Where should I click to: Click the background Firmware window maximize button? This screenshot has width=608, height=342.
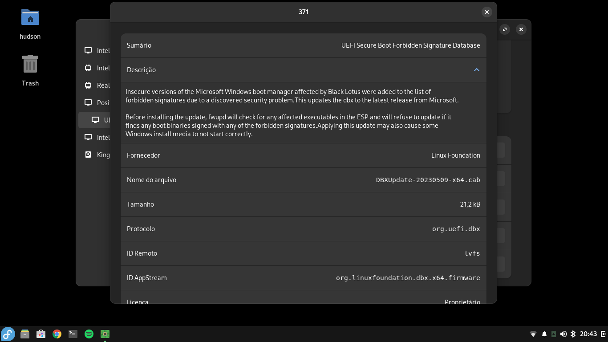505,29
